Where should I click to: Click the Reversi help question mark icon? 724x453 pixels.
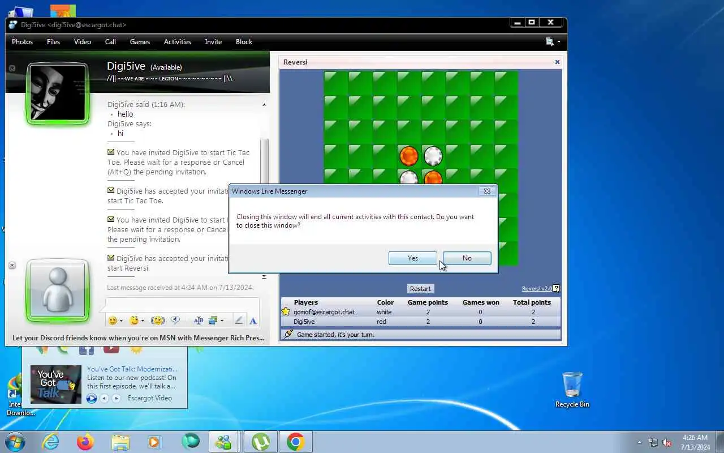557,289
